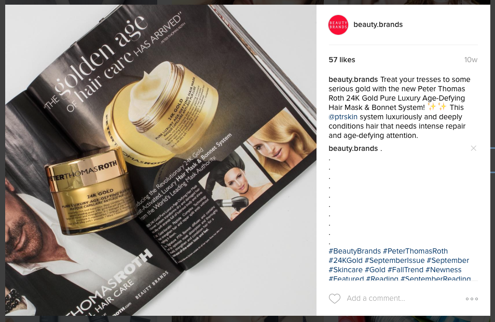
Task: Open beauty.brands profile from header username
Action: (378, 24)
